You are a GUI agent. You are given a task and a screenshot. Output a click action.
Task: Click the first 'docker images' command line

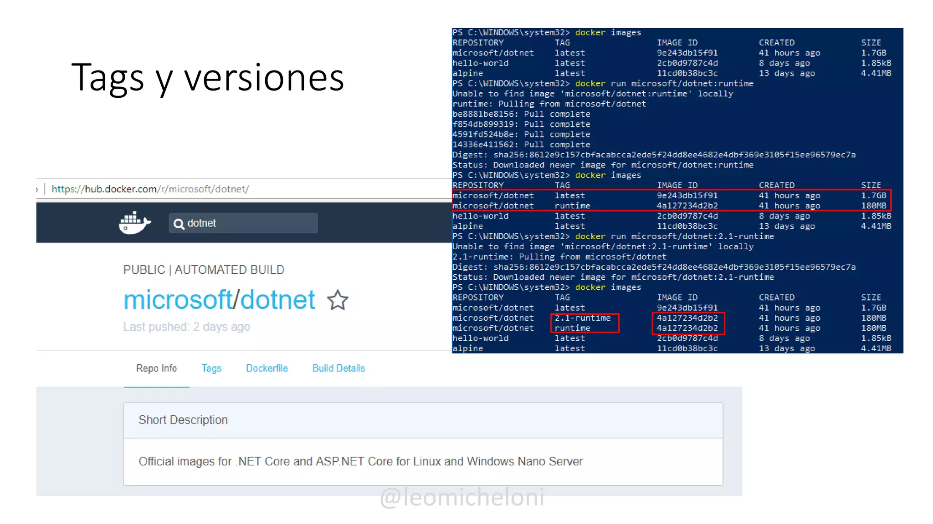coord(547,32)
